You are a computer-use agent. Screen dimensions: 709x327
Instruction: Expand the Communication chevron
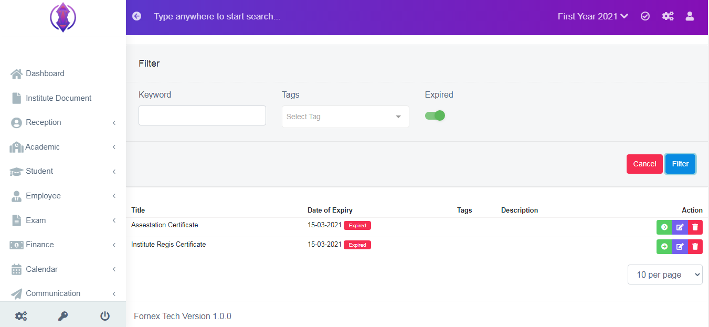[114, 294]
